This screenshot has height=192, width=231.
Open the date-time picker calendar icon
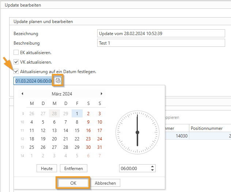click(x=58, y=81)
